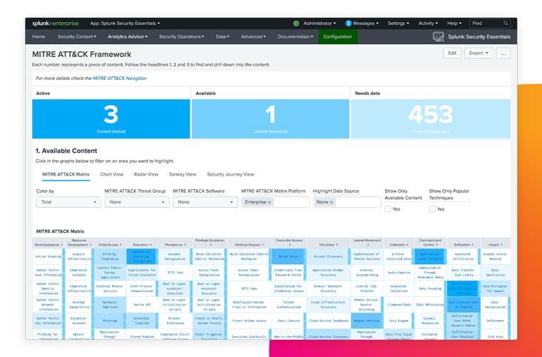Open the ellipsis more-options button
This screenshot has width=542, height=357.
coord(503,54)
